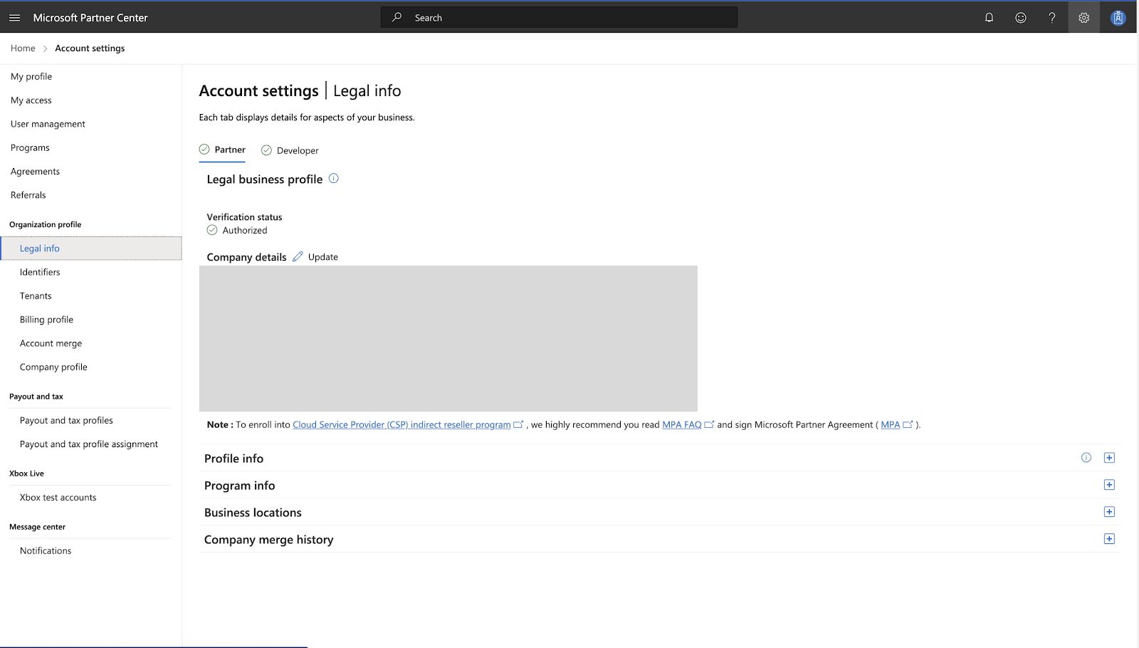Click info icon beside Legal business profile
The width and height of the screenshot is (1139, 648).
coord(333,179)
